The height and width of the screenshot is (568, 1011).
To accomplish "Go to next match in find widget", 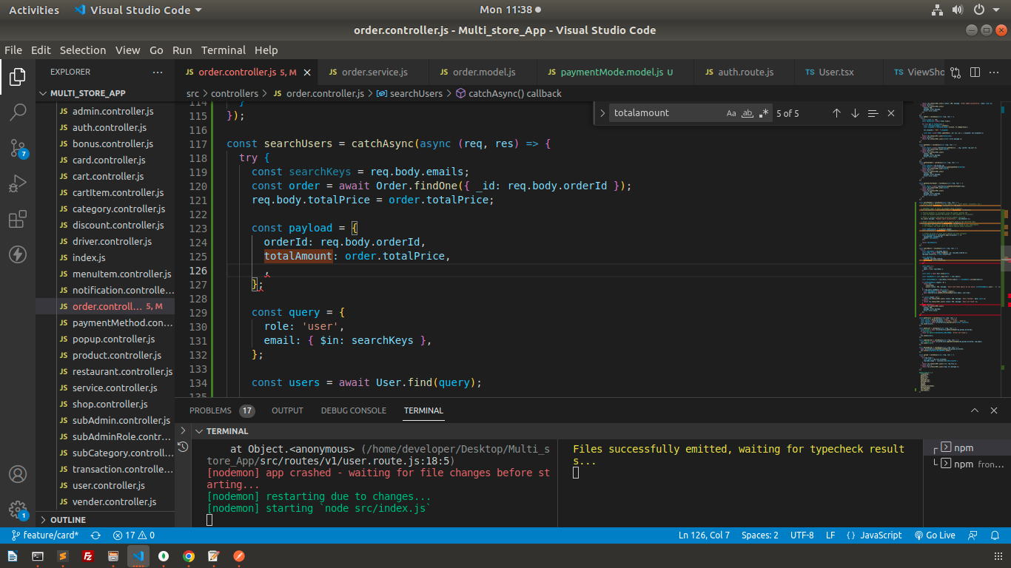I will (855, 113).
